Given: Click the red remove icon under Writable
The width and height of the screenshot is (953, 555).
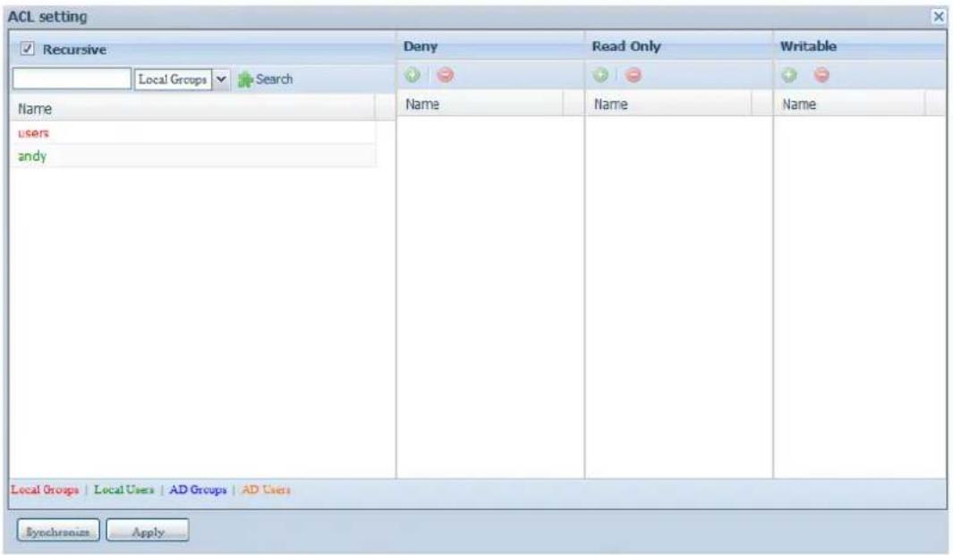Looking at the screenshot, I should pyautogui.click(x=821, y=78).
